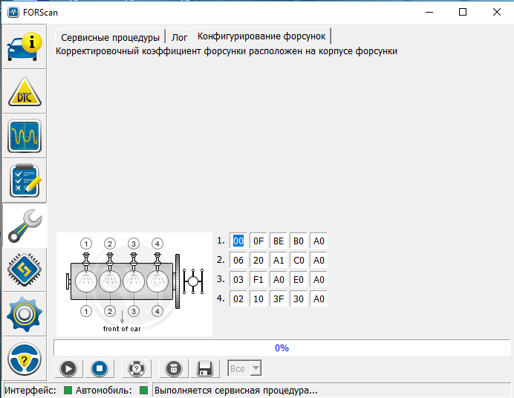Click the injector row label '1.'
514x398 pixels.
221,241
